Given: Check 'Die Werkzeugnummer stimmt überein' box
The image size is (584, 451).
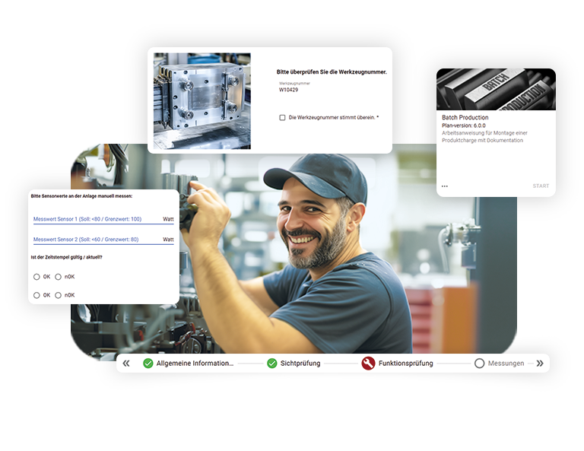Looking at the screenshot, I should (282, 118).
